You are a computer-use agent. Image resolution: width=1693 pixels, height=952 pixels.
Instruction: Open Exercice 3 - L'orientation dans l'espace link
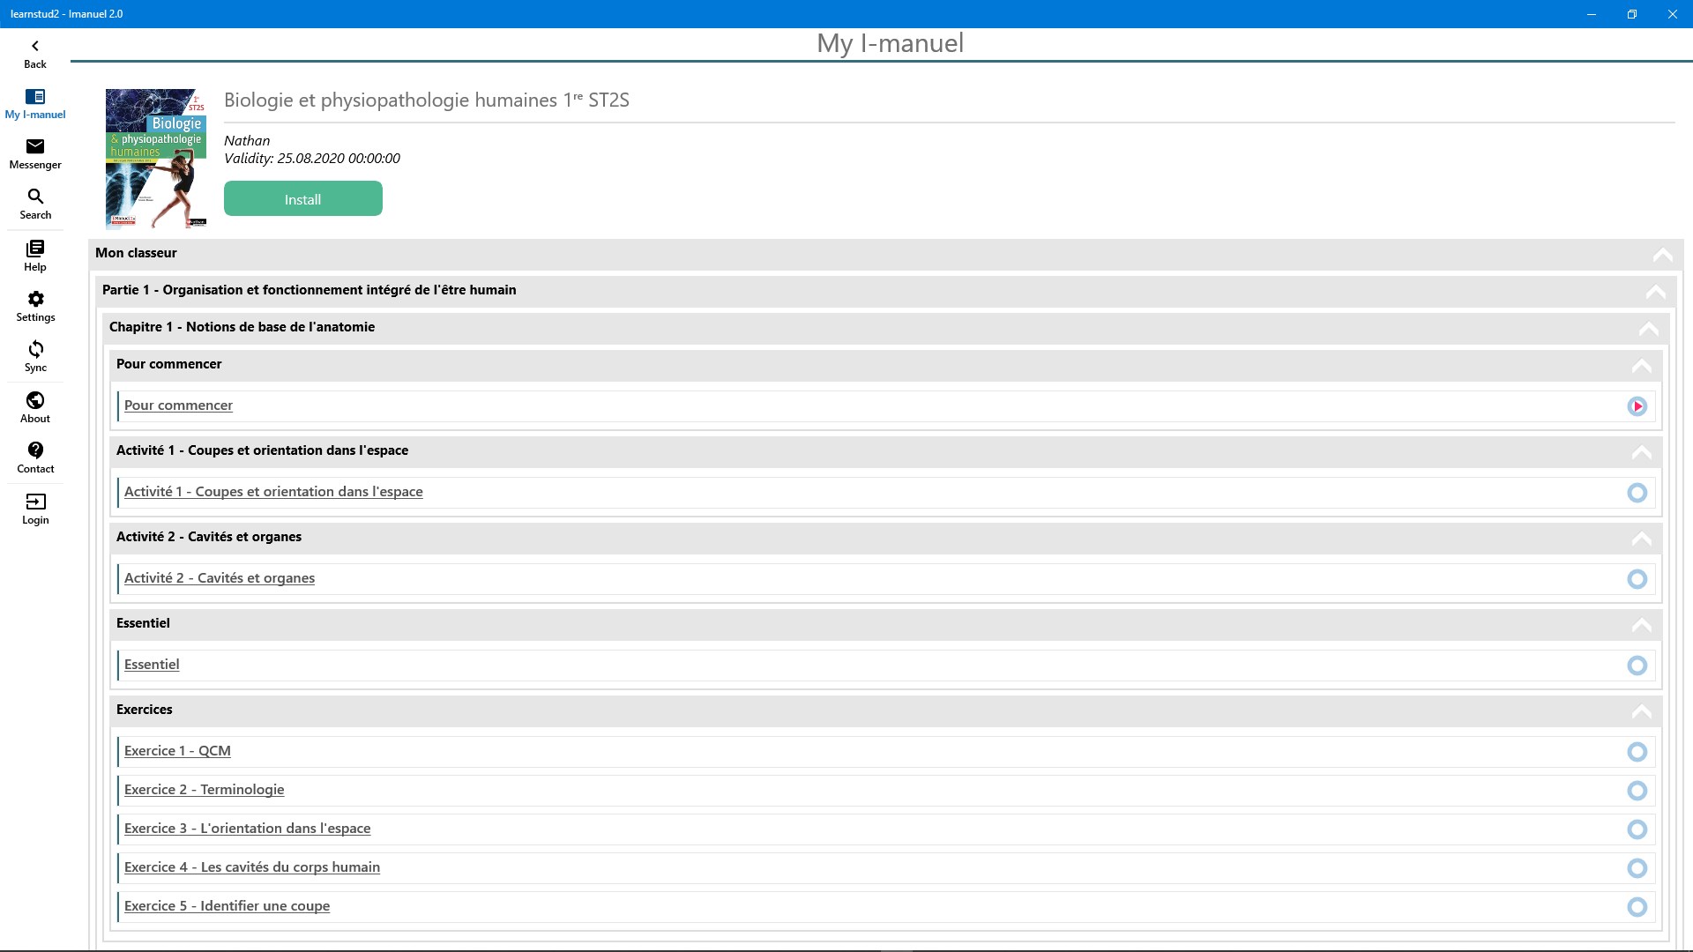click(247, 829)
